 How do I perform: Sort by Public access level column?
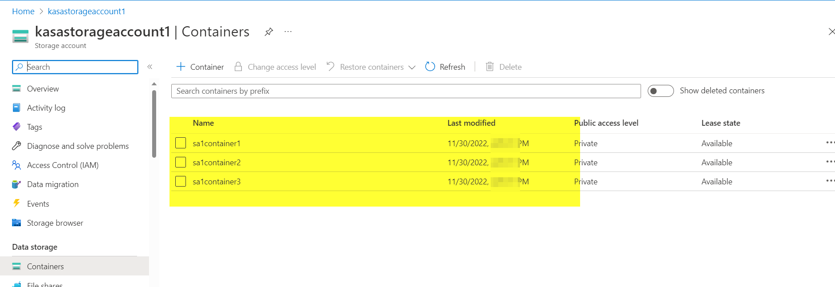point(606,123)
